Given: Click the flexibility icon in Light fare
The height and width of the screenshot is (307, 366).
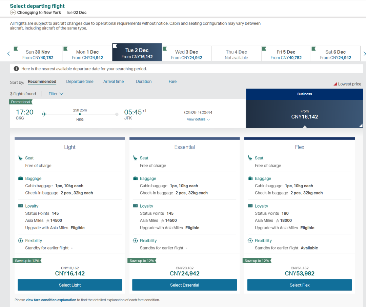Looking at the screenshot, I should [20, 241].
